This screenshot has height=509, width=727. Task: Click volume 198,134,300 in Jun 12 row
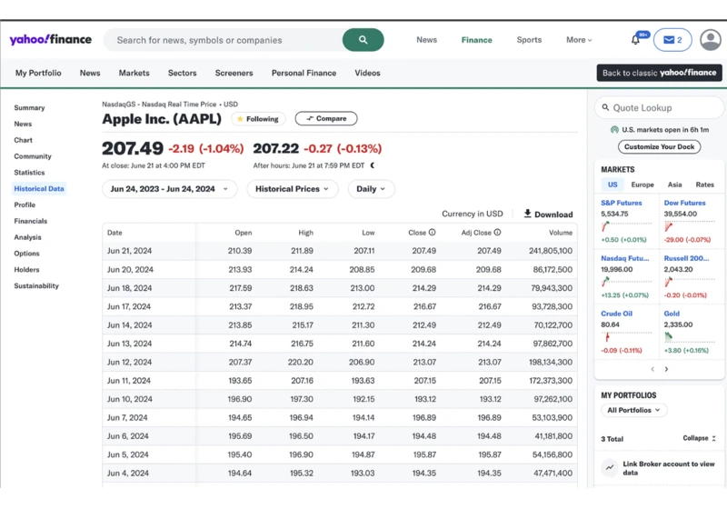[x=551, y=362]
